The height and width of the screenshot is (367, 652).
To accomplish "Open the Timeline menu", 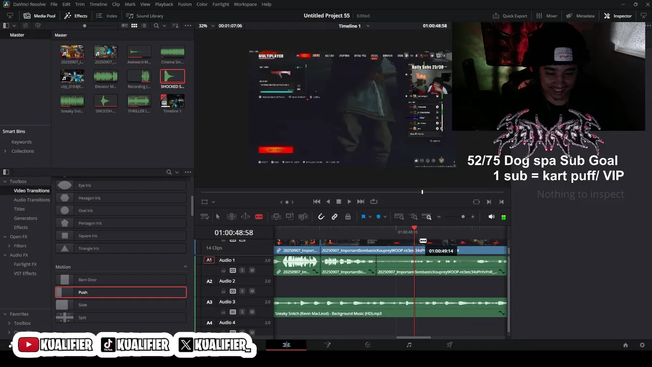I will tap(98, 4).
